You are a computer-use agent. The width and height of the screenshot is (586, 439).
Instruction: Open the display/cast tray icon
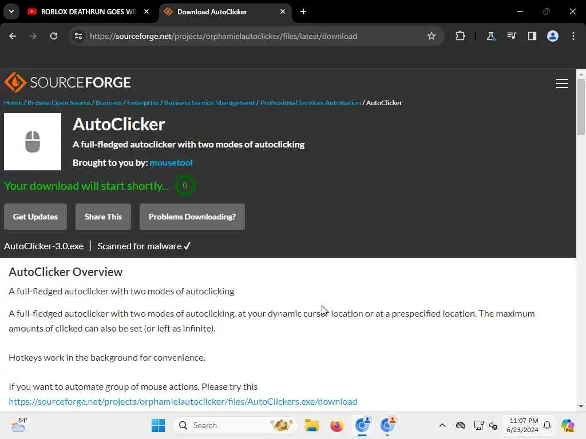(478, 425)
